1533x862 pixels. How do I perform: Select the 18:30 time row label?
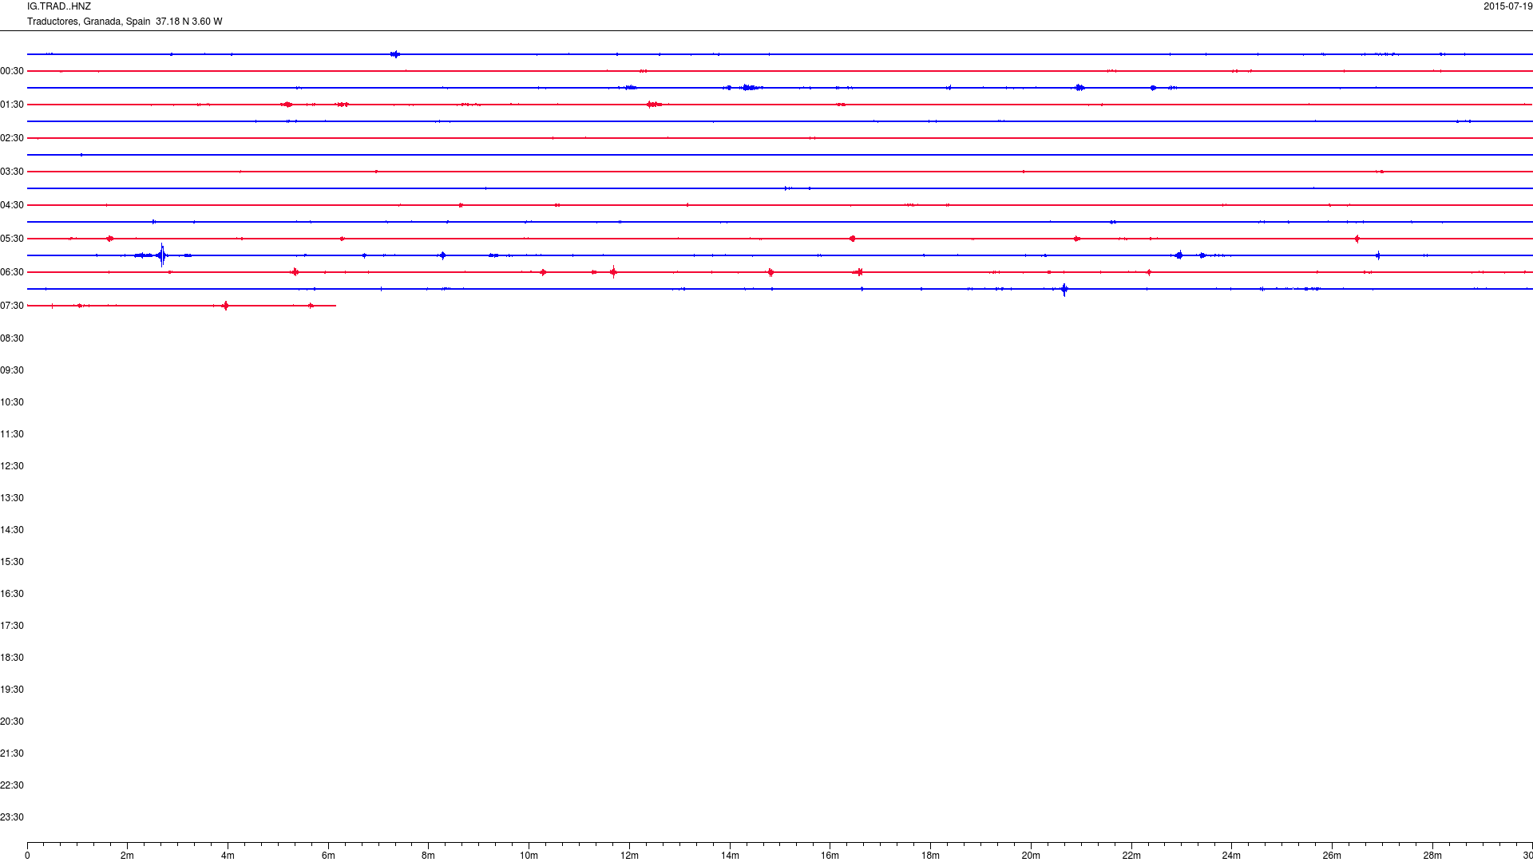coord(12,658)
